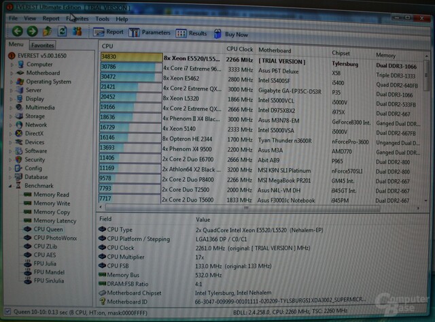Viewport: 435px width, 322px height.
Task: Select the Operating System tree icon
Action: (20, 82)
